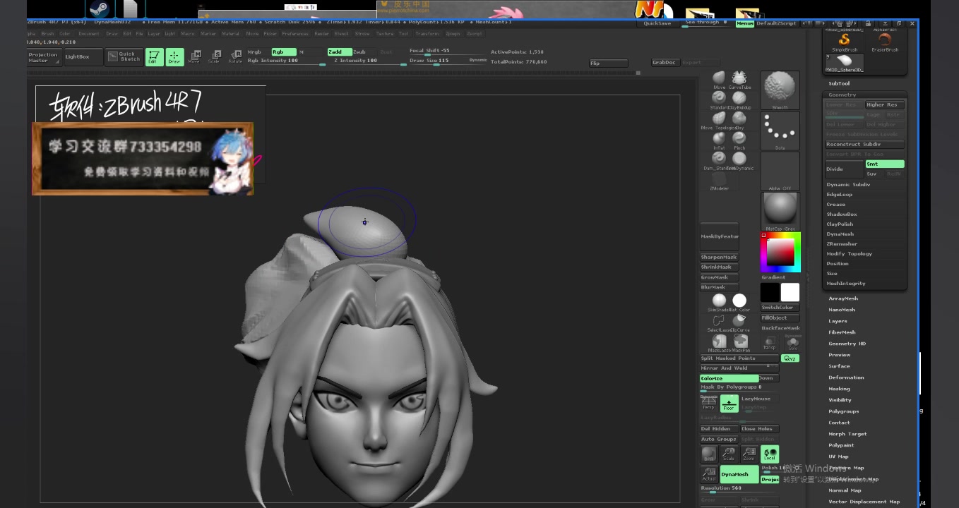Click the BPR render icon
This screenshot has width=959, height=508.
point(709,454)
